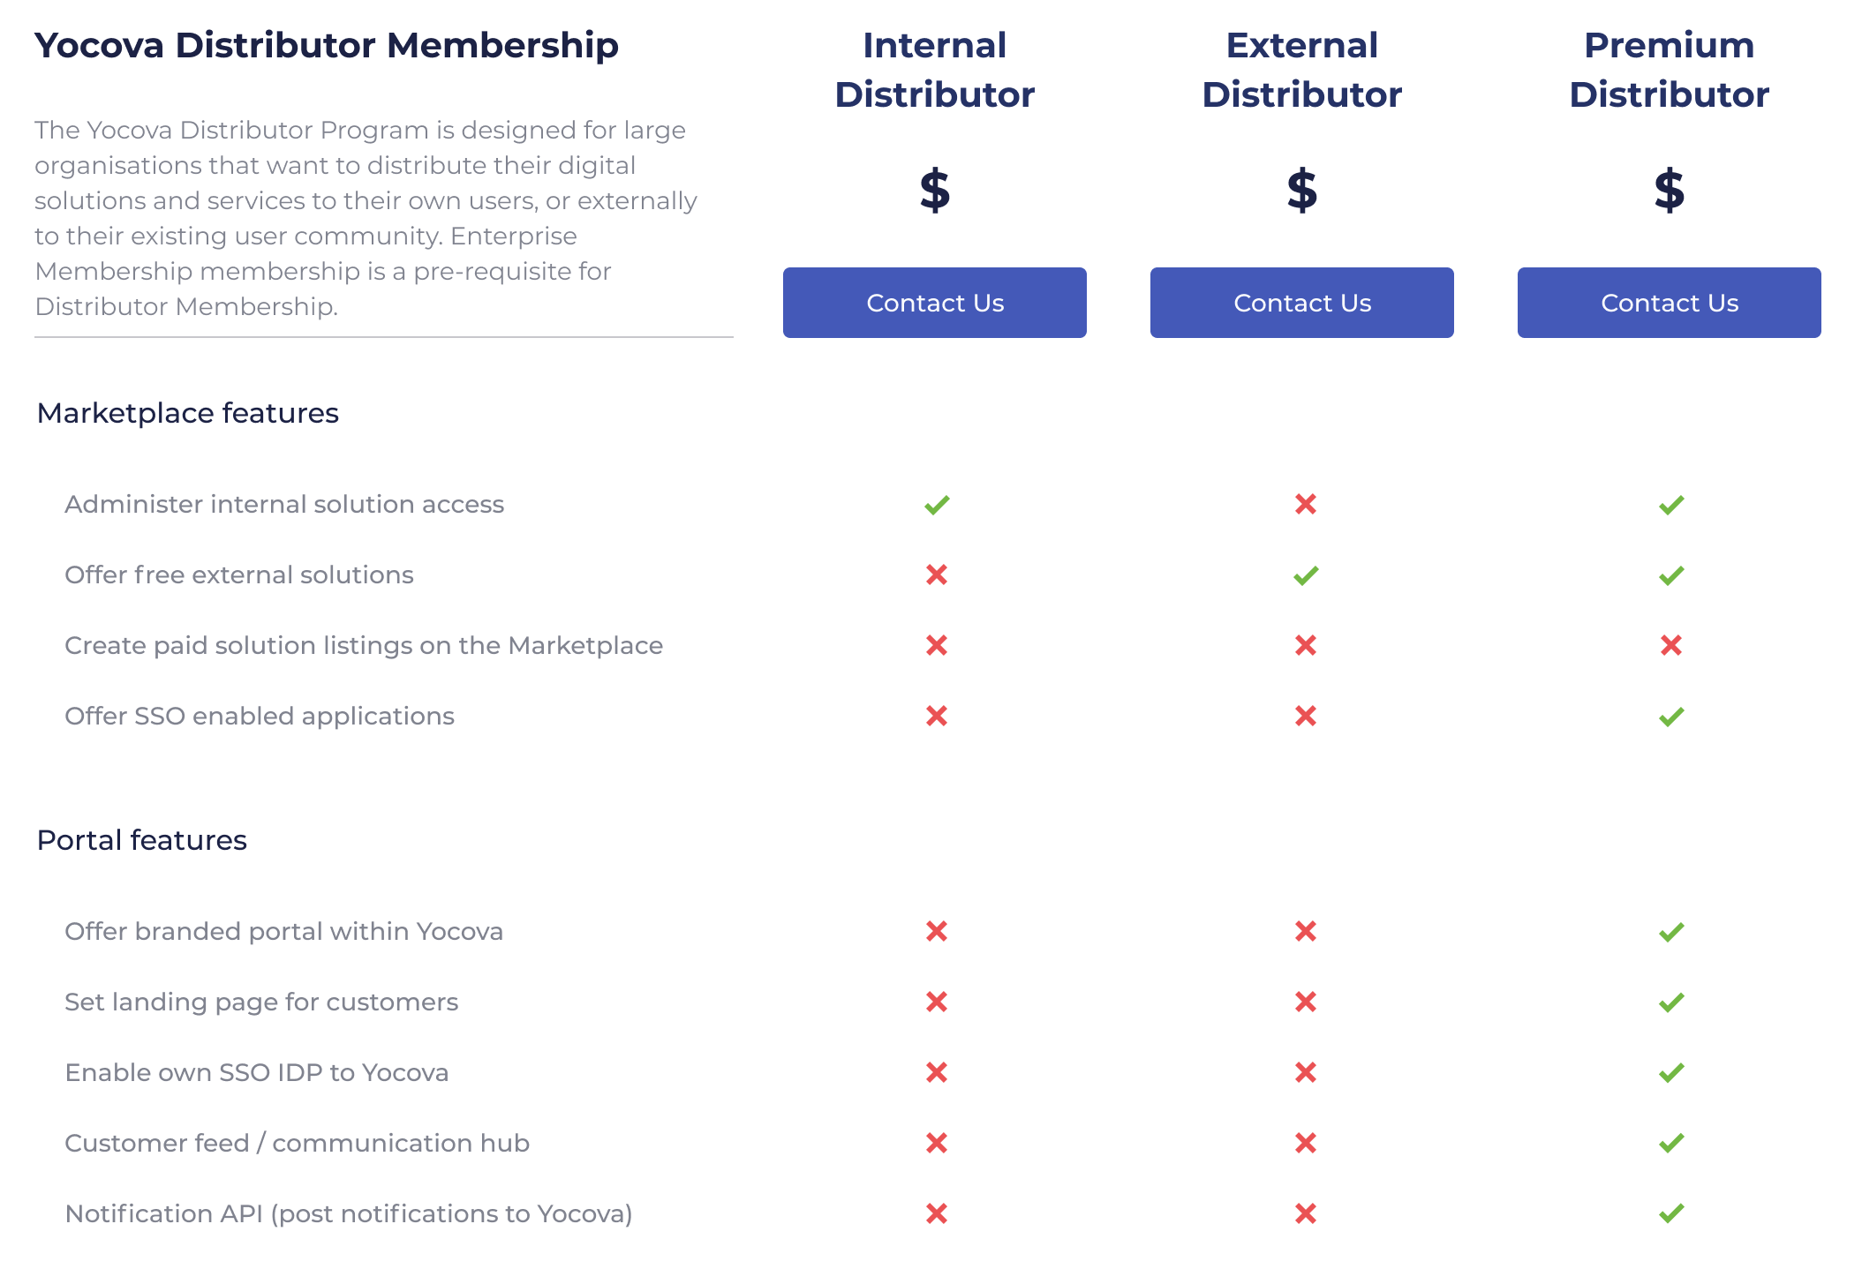Screen dimensions: 1862x1284
Task: Click the dollar sign under Premium Distributor
Action: 1669,191
